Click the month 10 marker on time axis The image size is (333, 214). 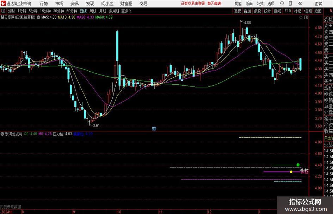(x=119, y=212)
